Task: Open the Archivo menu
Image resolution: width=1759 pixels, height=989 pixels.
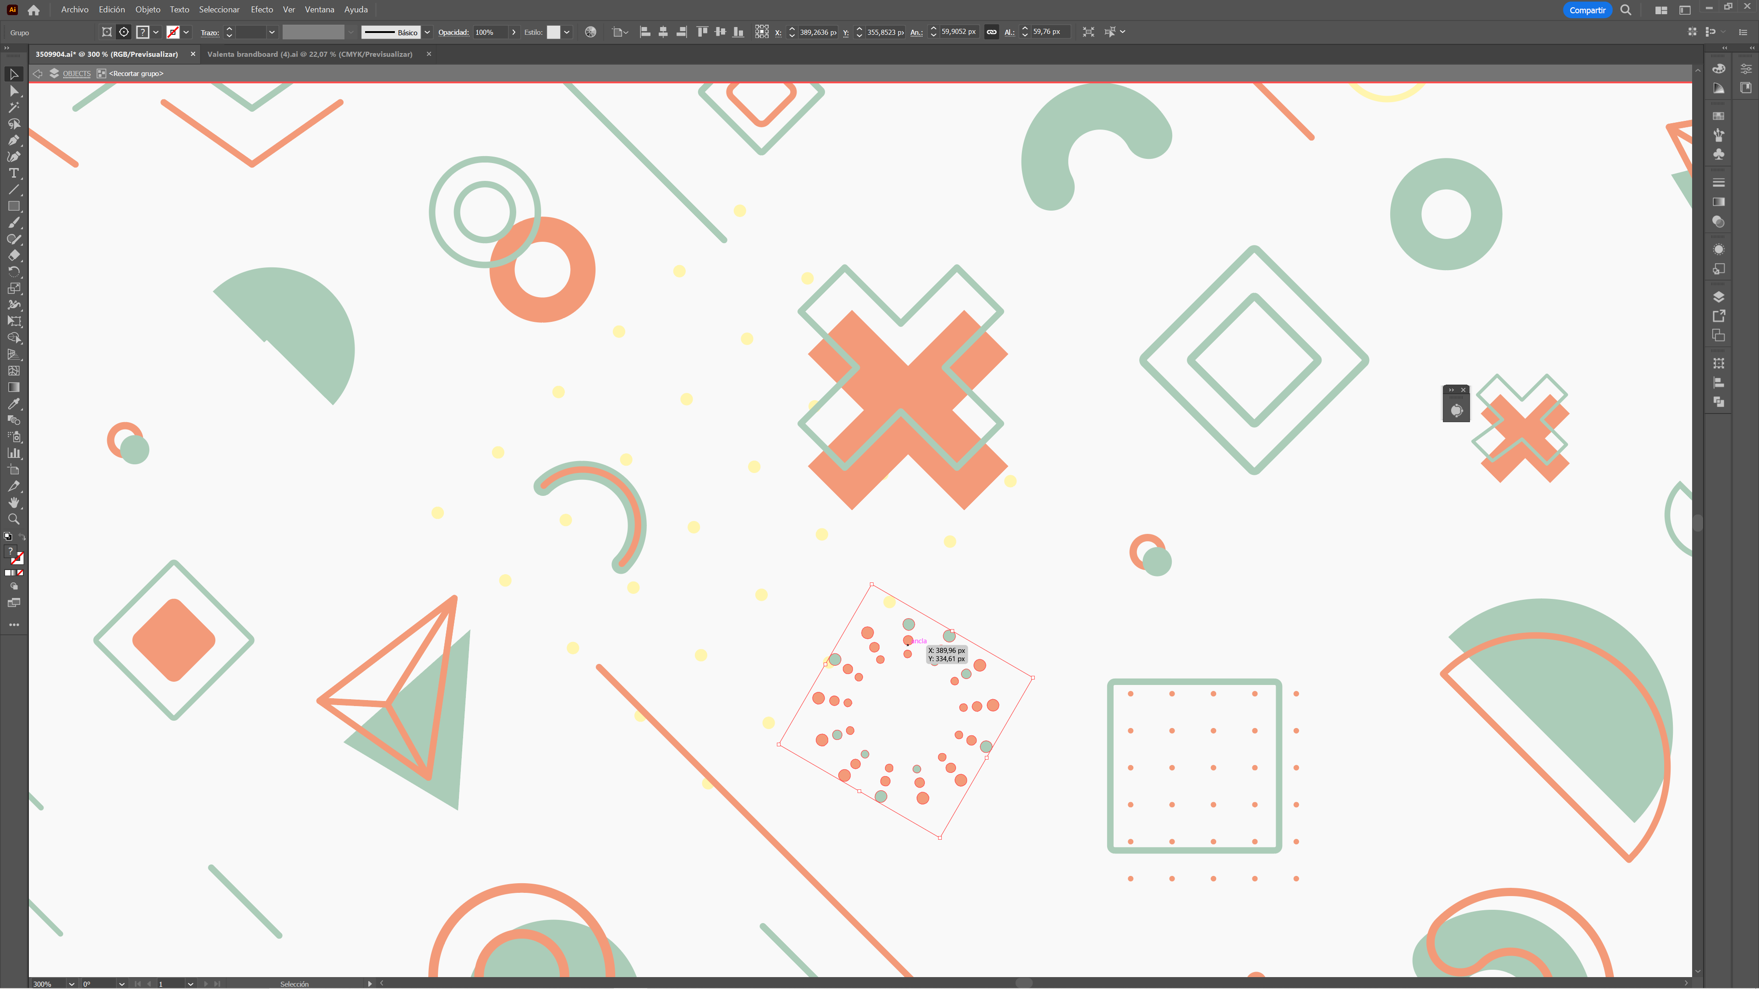Action: tap(74, 10)
